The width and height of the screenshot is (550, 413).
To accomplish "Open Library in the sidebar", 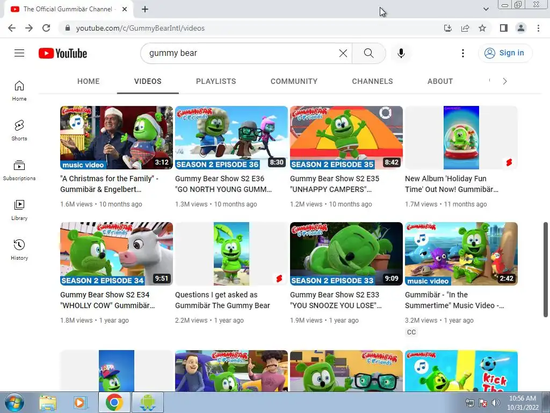I will pos(19,210).
